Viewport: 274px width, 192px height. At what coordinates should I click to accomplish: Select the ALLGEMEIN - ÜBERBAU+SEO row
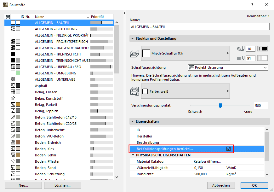pyautogui.click(x=59, y=67)
